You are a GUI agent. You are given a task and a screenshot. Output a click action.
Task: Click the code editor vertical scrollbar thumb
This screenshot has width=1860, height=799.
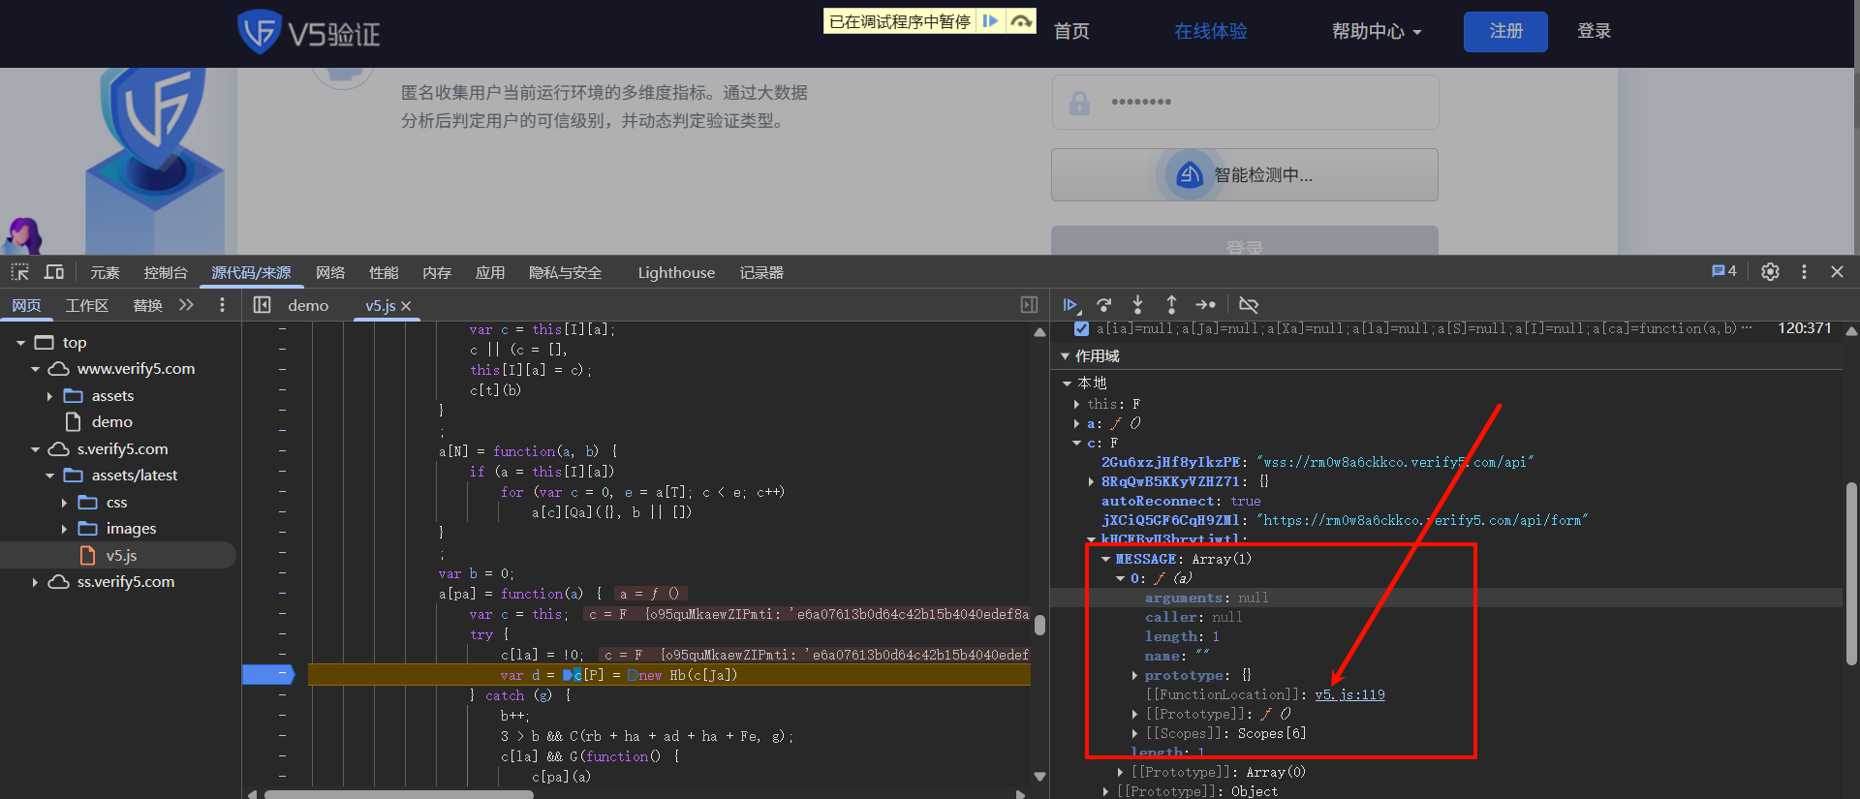(x=1039, y=624)
